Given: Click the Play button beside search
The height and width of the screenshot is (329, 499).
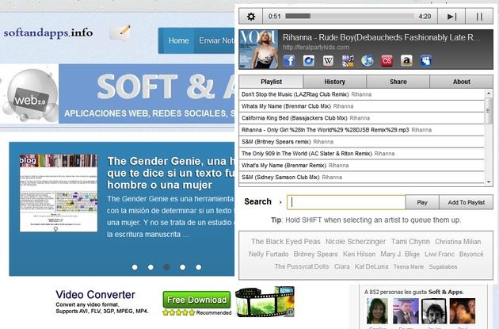Looking at the screenshot, I should pos(422,202).
